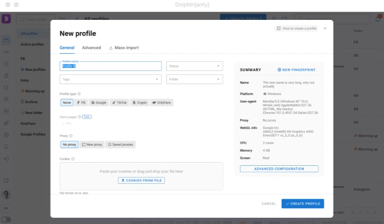Click the filter lines icon beside refresh
This screenshot has width=384, height=224.
pyautogui.click(x=274, y=19)
